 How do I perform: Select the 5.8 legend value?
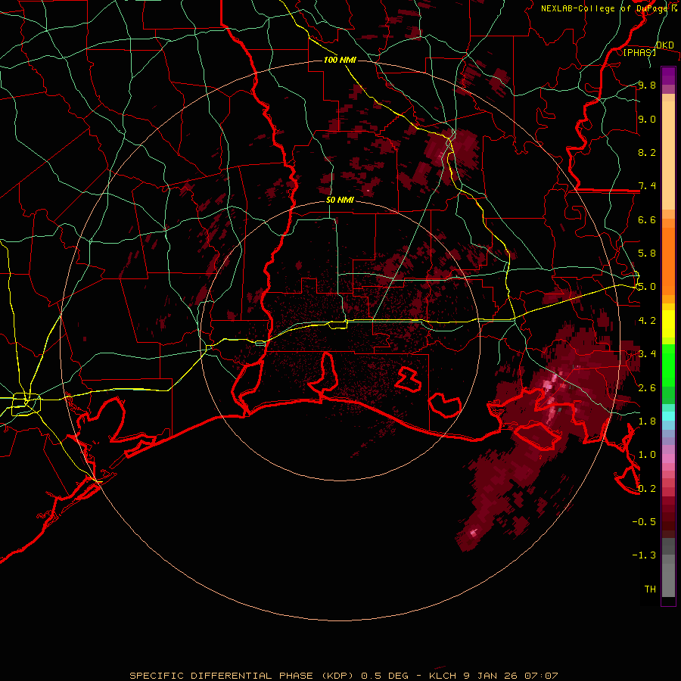pyautogui.click(x=647, y=253)
